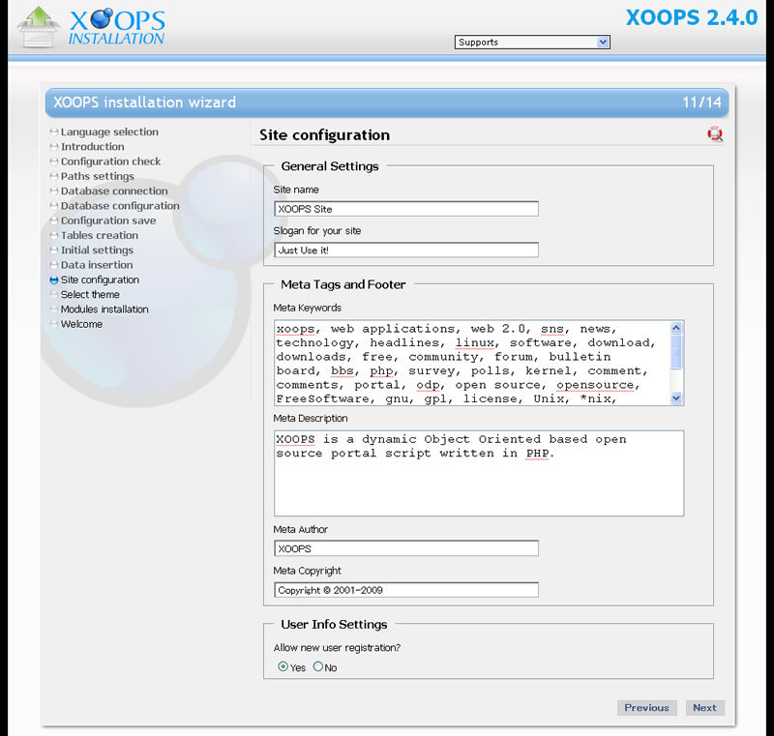Focus the Slogan for your site field

point(405,250)
